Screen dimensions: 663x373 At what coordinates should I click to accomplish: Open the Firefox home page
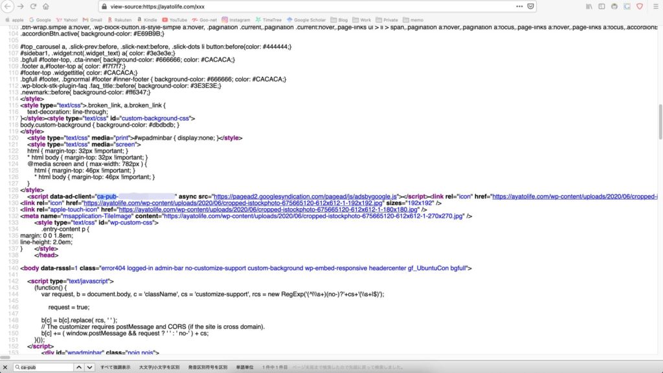(x=46, y=6)
